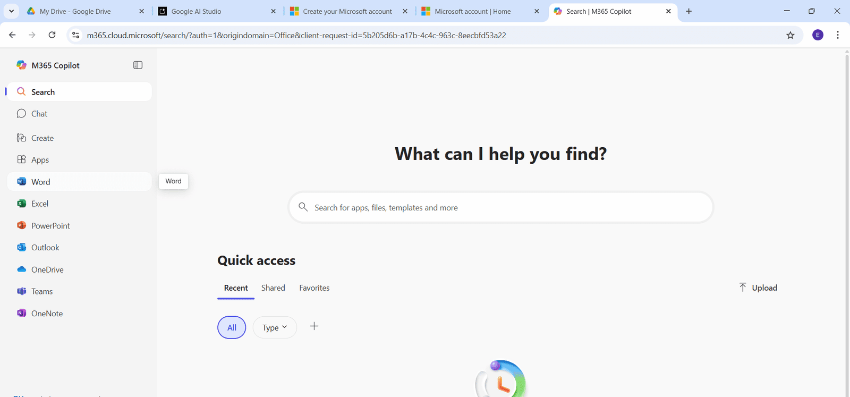Open the Chrome three-dot menu
Screen dimensions: 850x397
point(838,35)
